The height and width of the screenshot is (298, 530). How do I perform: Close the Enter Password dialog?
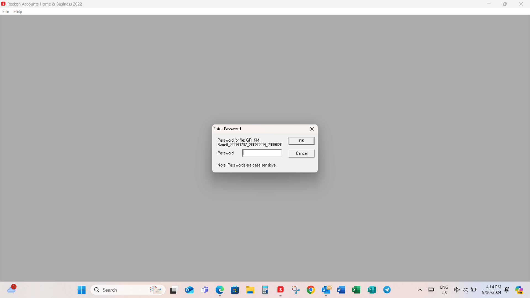312,129
